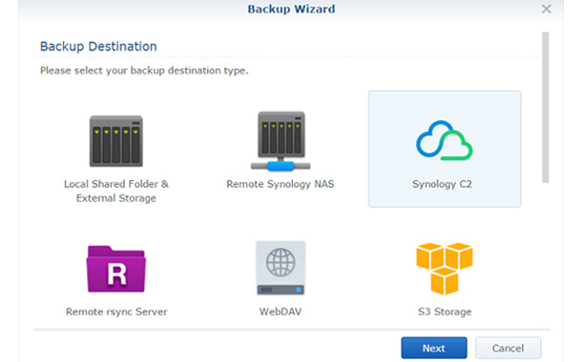Proceed with the Next button
This screenshot has height=362, width=582.
click(x=434, y=348)
